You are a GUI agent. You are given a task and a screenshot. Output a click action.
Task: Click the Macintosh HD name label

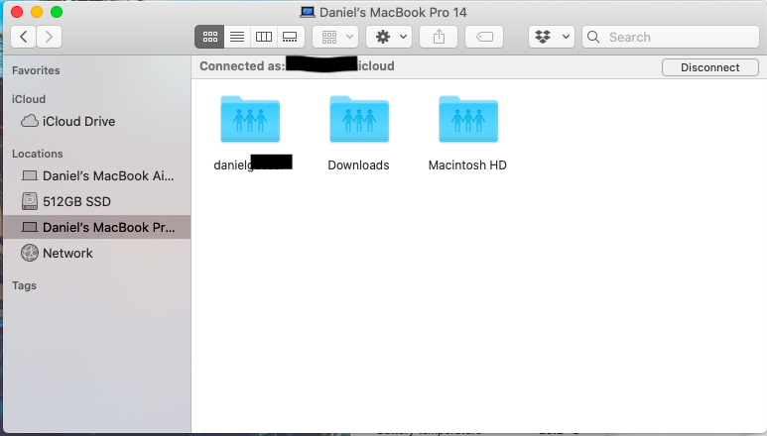tap(467, 165)
